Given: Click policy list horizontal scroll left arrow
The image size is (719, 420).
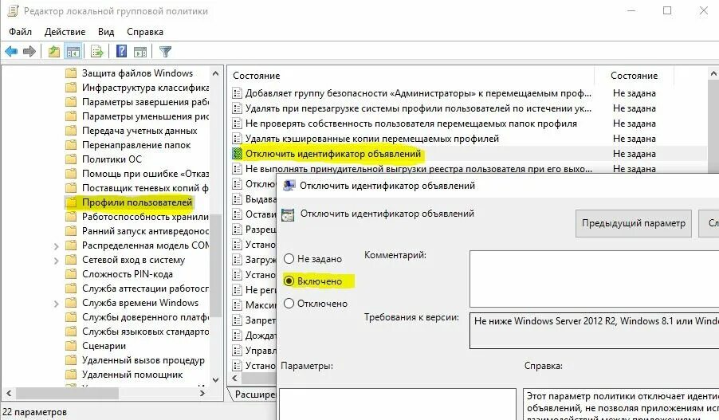Looking at the screenshot, I should 235,379.
